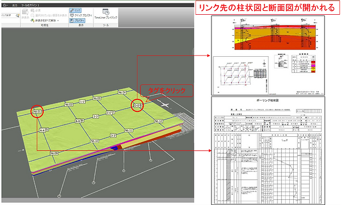The width and height of the screenshot is (342, 205).
Task: Select the geological cross-section drawing page
Action: [x=268, y=55]
